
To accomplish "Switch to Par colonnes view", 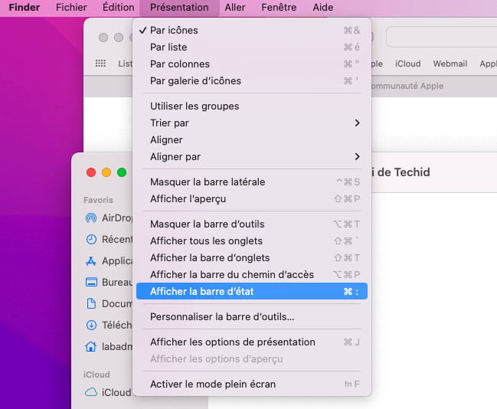I will pyautogui.click(x=252, y=64).
